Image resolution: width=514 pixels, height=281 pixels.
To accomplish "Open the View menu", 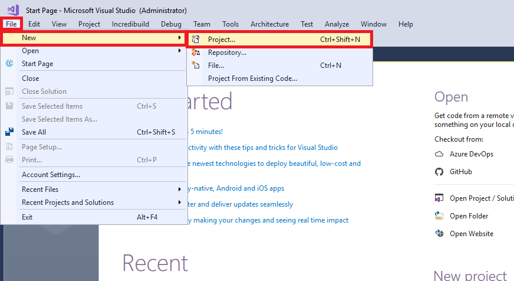I will click(59, 24).
